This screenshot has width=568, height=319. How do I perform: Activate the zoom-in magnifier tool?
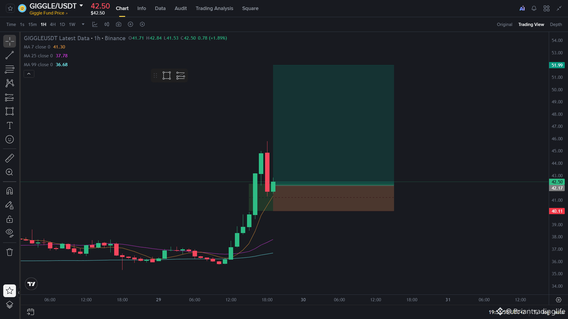point(9,172)
